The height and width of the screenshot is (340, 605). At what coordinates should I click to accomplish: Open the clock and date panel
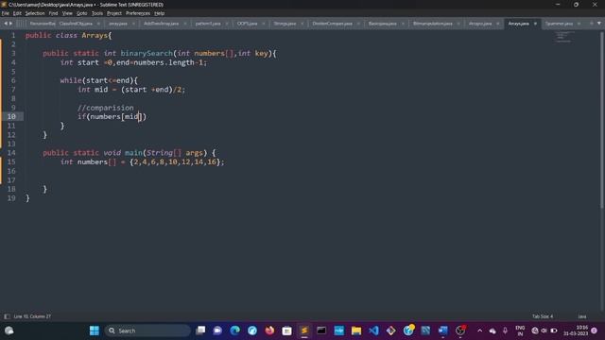click(x=576, y=331)
